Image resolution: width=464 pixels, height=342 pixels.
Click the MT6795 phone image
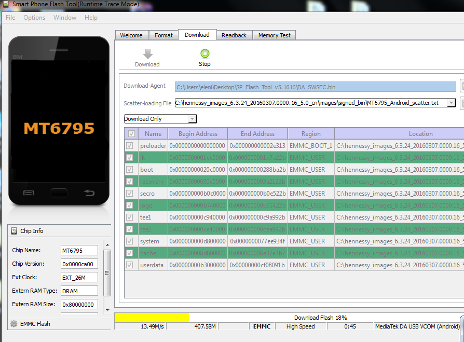59,121
